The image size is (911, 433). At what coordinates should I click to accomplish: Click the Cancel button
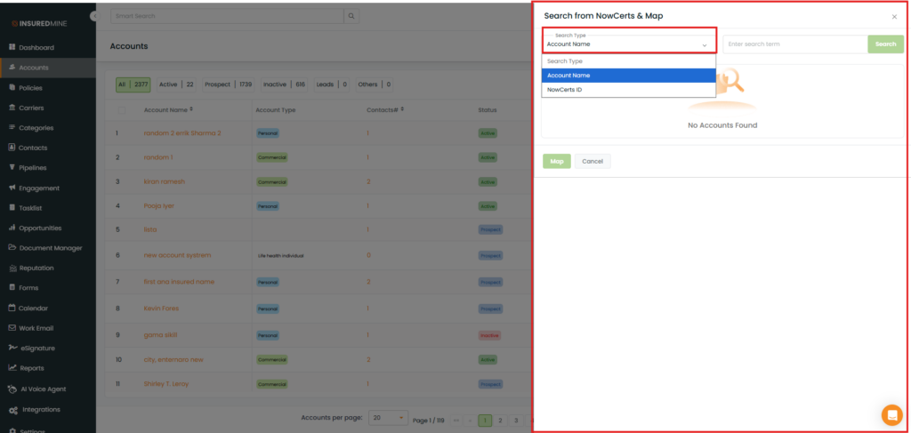593,161
